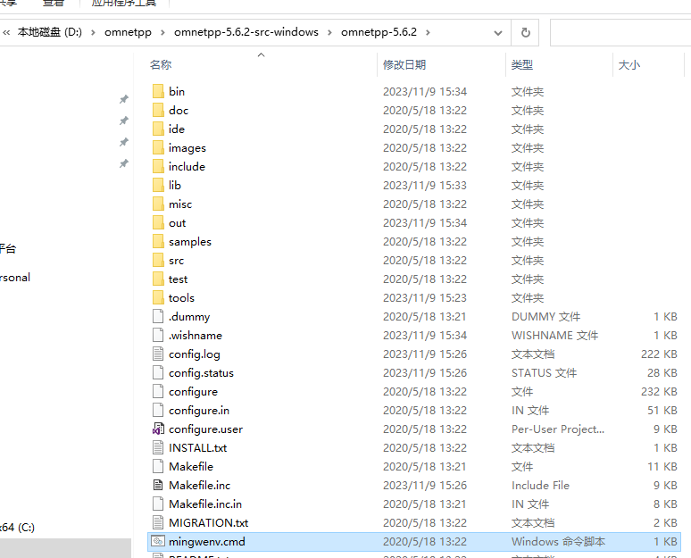This screenshot has width=691, height=558.
Task: Open address bar history dropdown
Action: click(x=498, y=33)
